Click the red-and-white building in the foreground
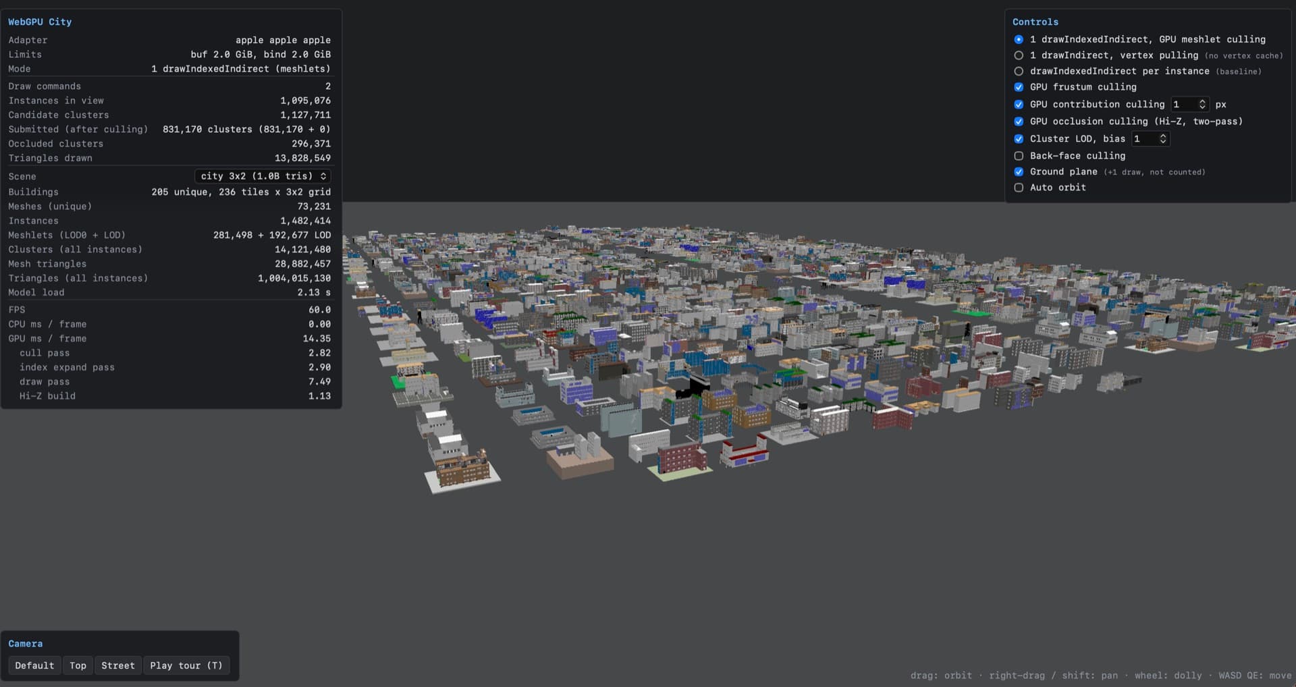The height and width of the screenshot is (687, 1296). click(745, 451)
